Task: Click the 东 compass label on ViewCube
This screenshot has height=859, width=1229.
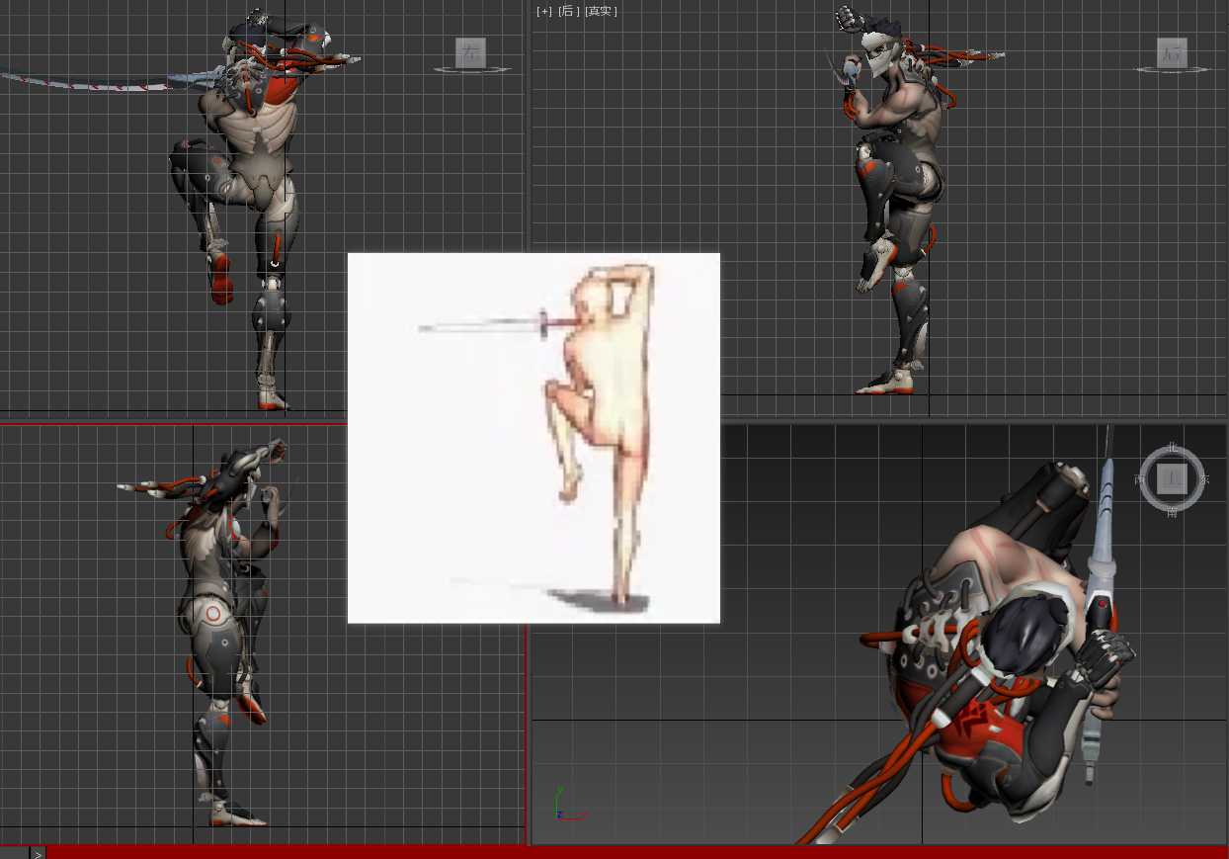Action: tap(1204, 479)
